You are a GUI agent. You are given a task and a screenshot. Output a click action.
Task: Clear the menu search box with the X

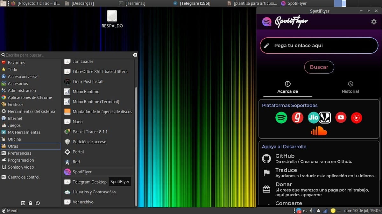pyautogui.click(x=135, y=55)
